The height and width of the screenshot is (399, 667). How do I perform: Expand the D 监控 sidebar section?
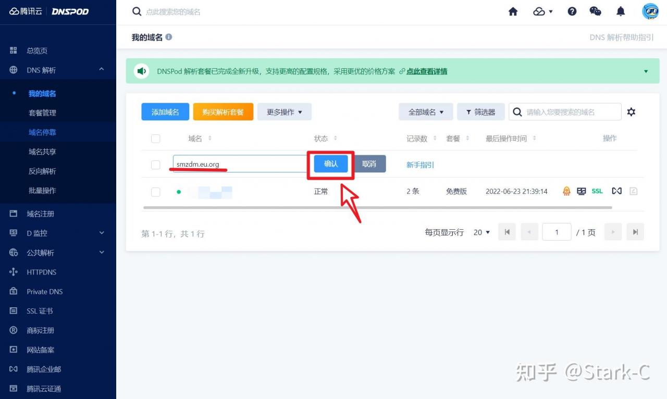tap(101, 233)
